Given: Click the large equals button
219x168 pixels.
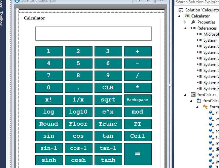Looking at the screenshot, I should point(138,154).
